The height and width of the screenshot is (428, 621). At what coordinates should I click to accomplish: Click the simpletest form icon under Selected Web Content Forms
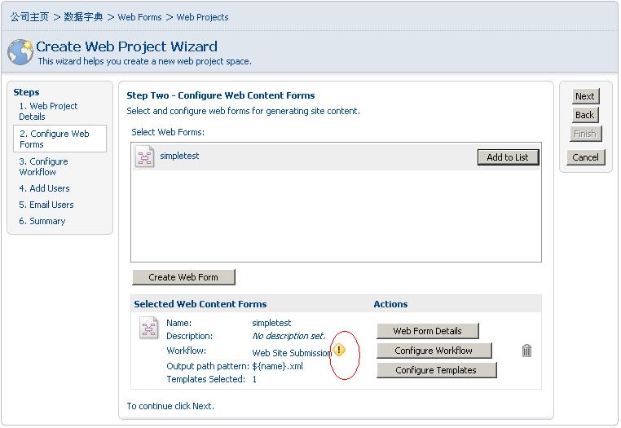pos(148,328)
